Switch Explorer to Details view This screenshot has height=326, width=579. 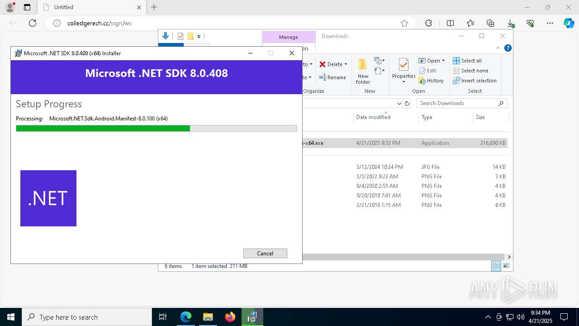point(496,266)
